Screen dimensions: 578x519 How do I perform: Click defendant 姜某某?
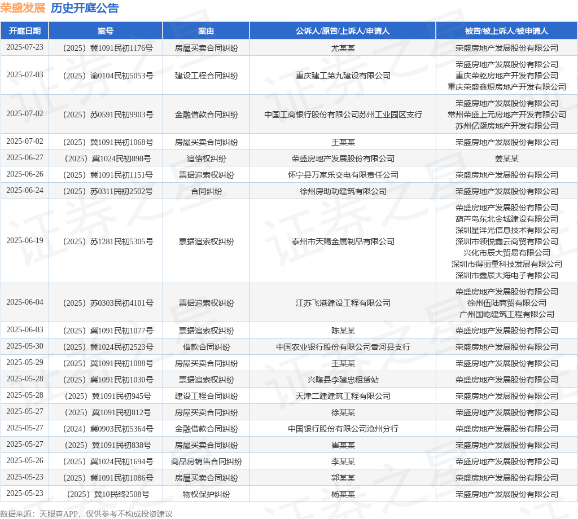[x=506, y=159]
